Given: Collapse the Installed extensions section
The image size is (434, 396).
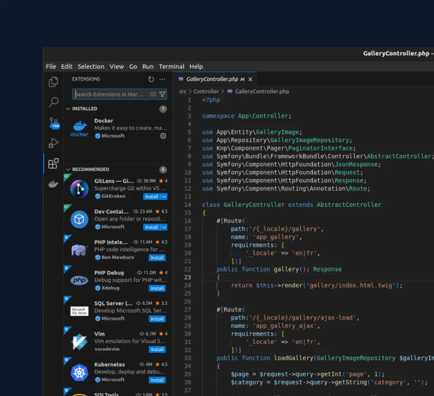Looking at the screenshot, I should pos(68,109).
